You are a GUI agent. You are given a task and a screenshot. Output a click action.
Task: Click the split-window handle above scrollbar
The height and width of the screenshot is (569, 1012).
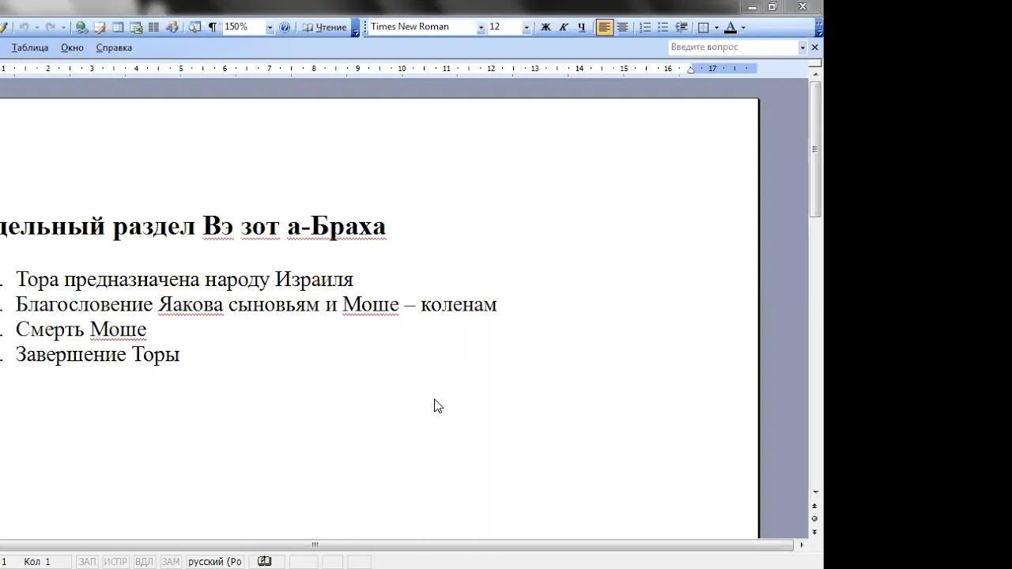pyautogui.click(x=816, y=63)
